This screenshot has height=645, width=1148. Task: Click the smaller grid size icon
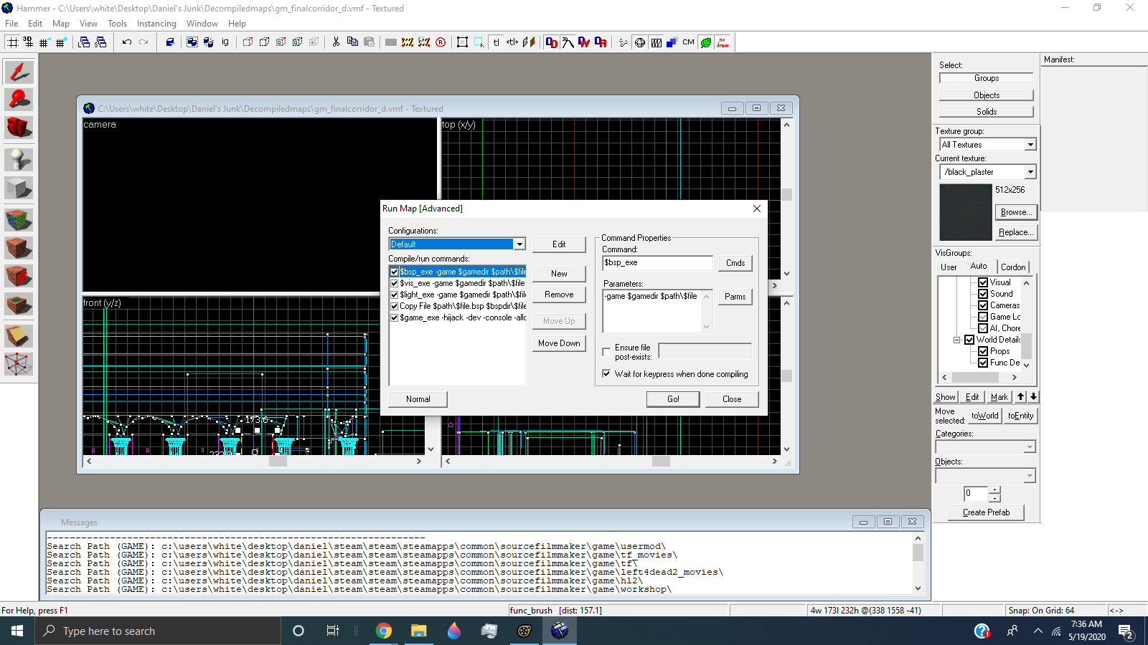pyautogui.click(x=44, y=42)
